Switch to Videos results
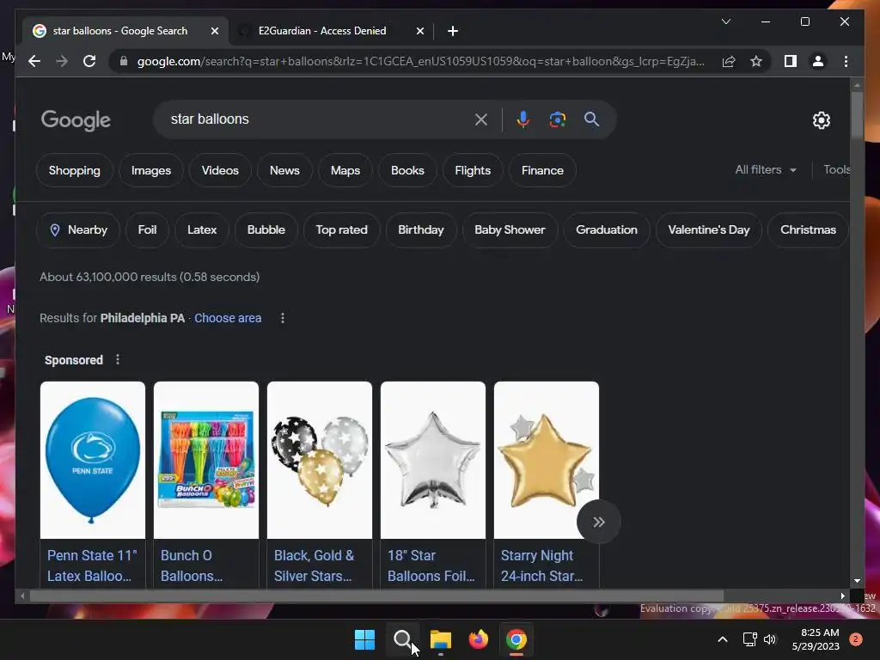 coord(220,171)
